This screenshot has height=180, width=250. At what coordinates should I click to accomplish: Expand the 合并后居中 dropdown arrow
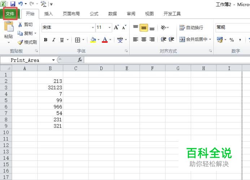pos(210,39)
